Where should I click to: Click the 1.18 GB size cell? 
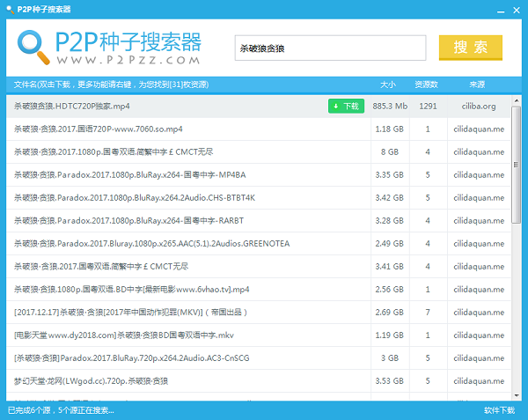389,129
